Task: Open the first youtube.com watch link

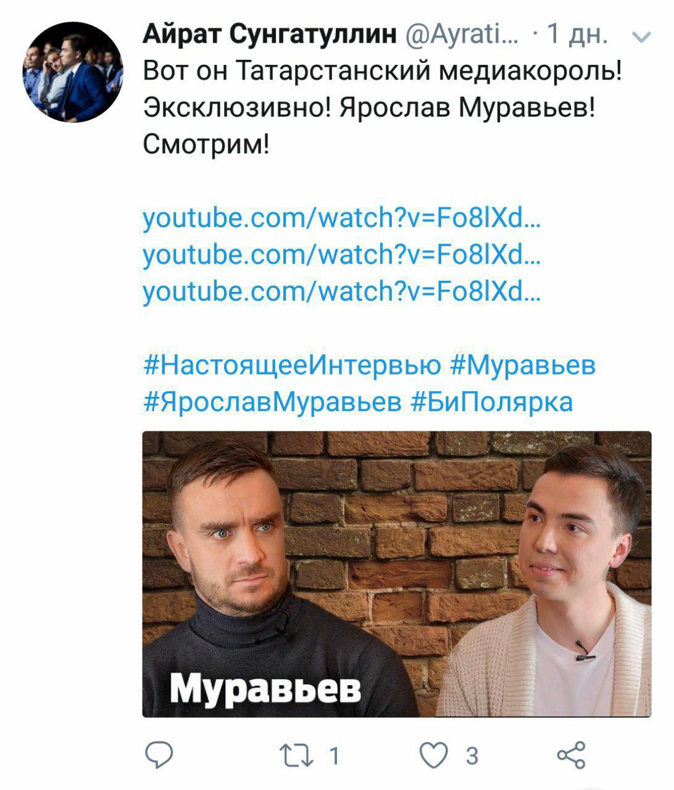Action: tap(342, 218)
